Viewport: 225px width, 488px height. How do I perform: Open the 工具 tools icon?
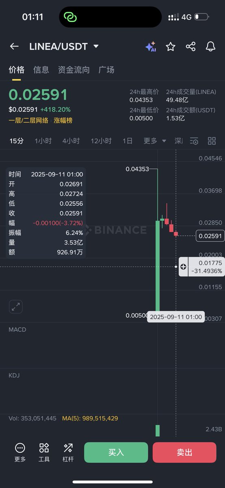[44, 453]
